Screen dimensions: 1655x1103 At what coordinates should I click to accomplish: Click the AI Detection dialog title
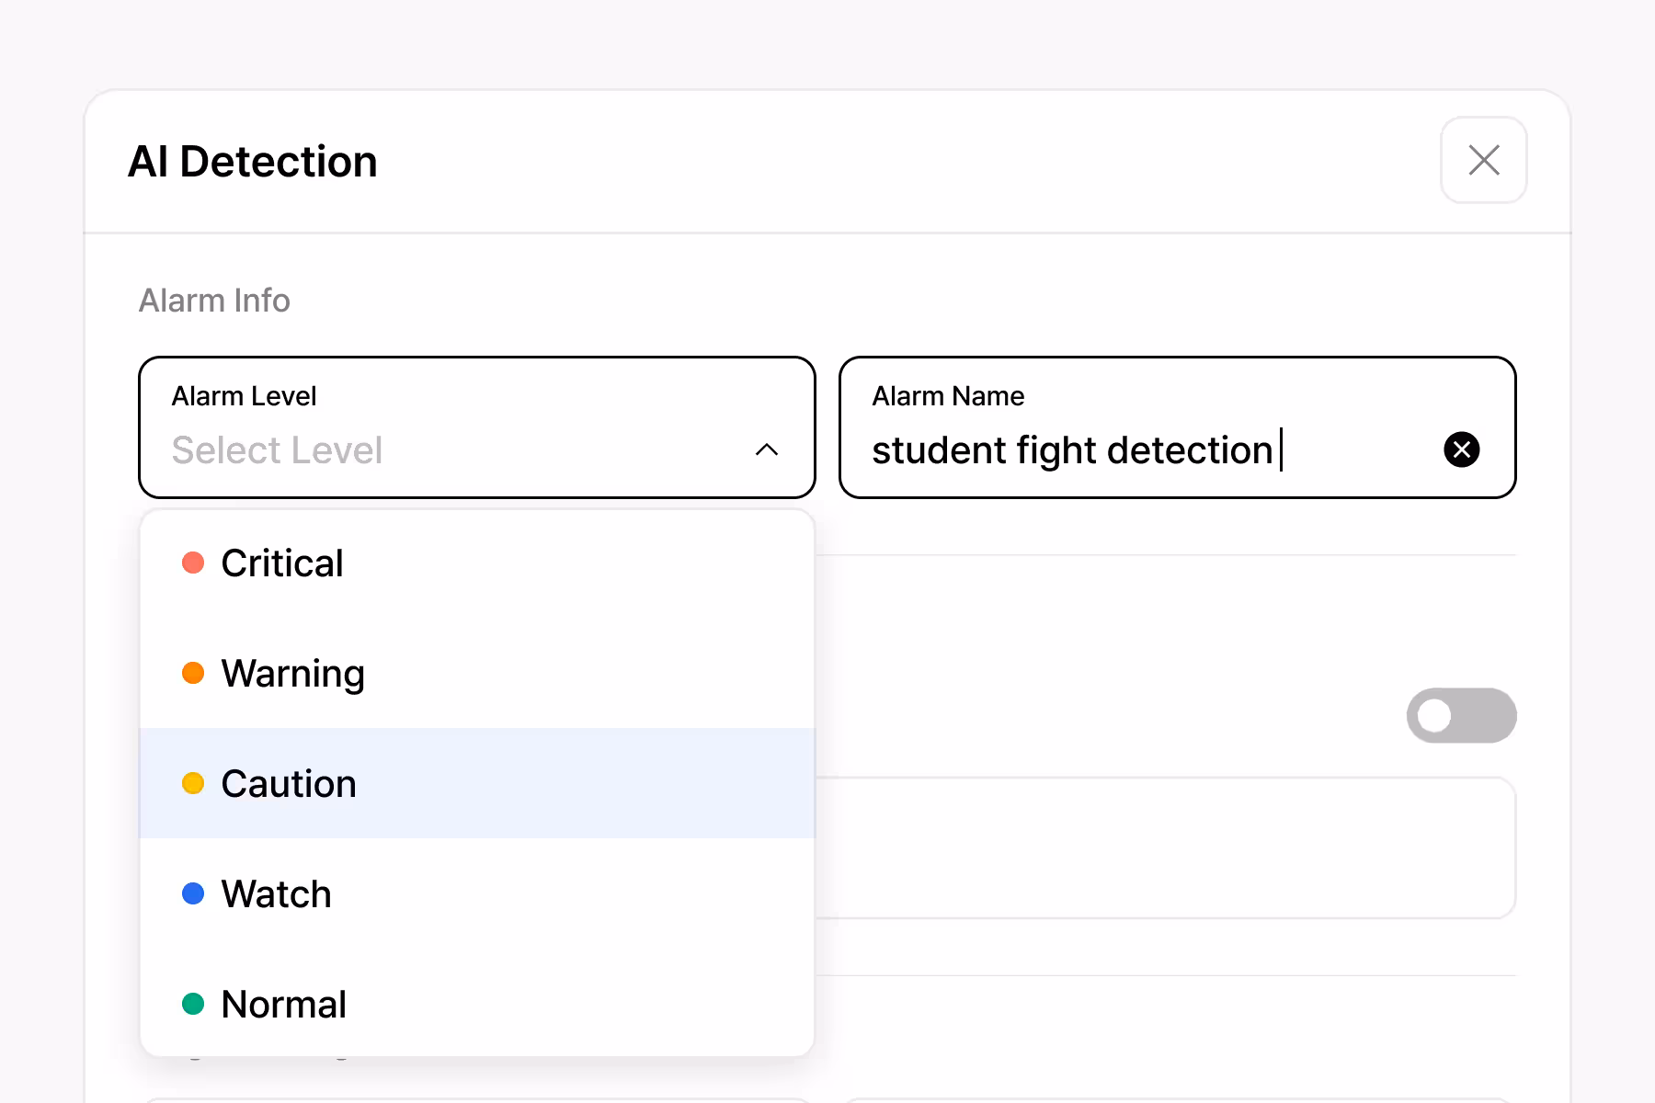(253, 162)
